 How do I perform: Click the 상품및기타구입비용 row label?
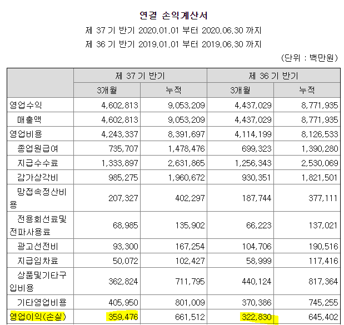(38, 282)
